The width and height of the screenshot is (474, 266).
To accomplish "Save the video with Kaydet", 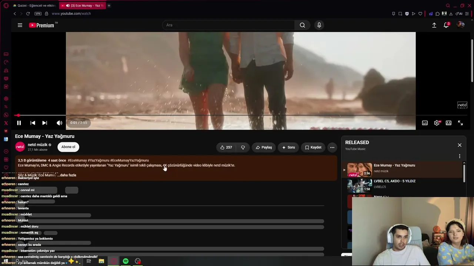I will [x=313, y=147].
